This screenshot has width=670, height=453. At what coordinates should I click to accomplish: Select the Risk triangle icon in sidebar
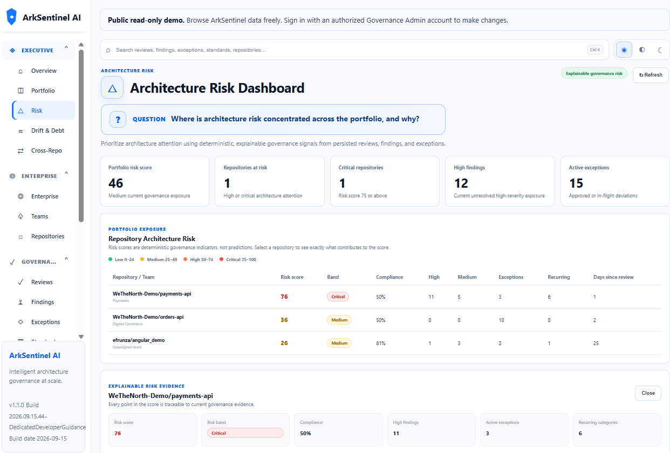point(20,111)
